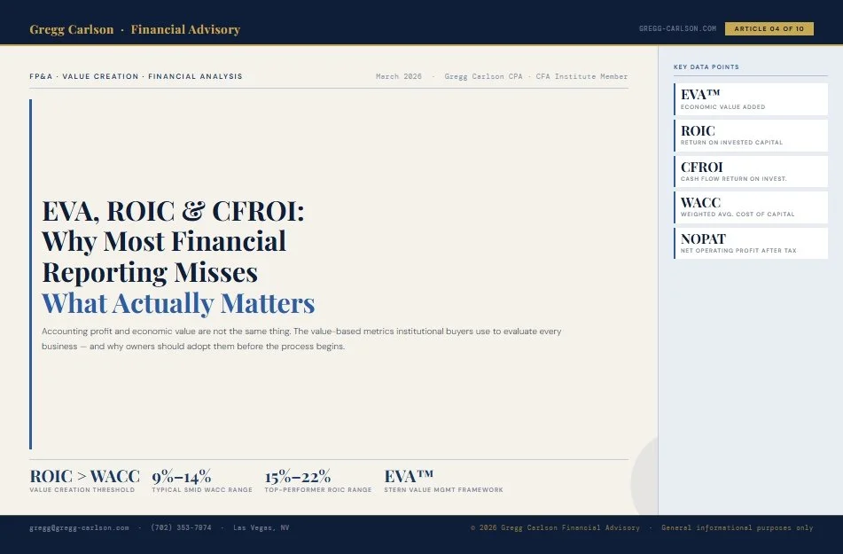Expand the KEY DATA POINTS panel header
The image size is (843, 554).
click(x=706, y=66)
